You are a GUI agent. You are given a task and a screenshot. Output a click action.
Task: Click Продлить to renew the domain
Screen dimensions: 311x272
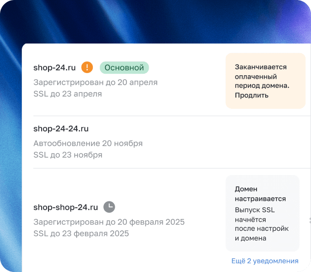tap(252, 95)
